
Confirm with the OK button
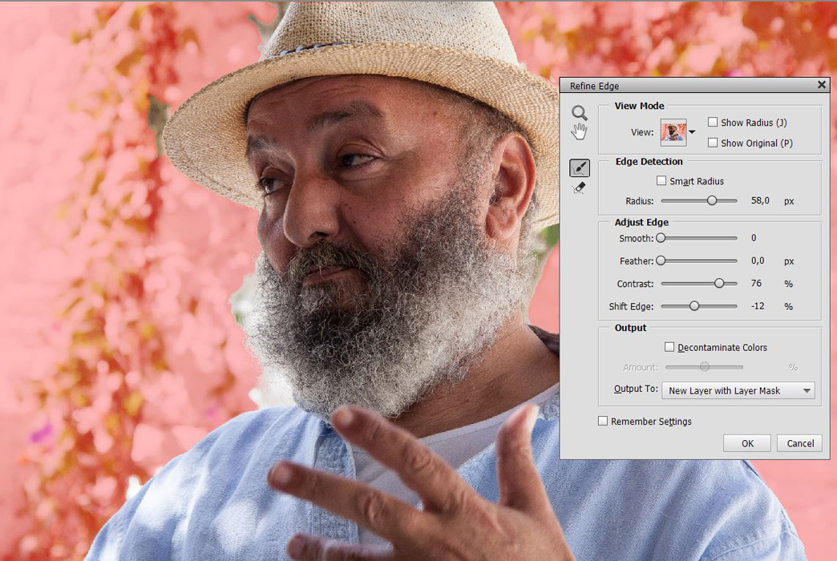[747, 443]
